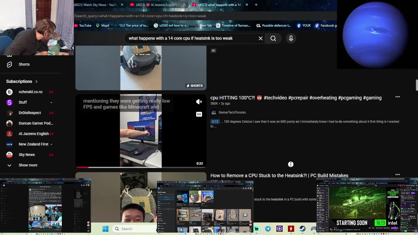418x235 pixels.
Task: Click the SHORTS badge on first thumbnail
Action: (195, 86)
